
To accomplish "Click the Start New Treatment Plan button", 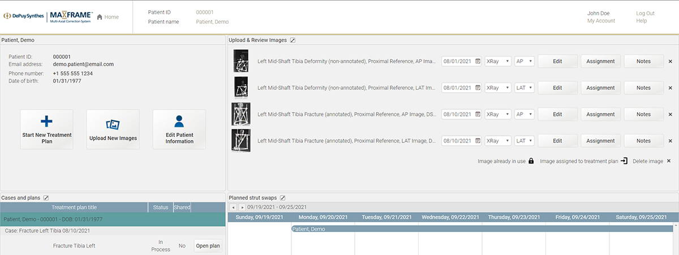I will tap(46, 129).
